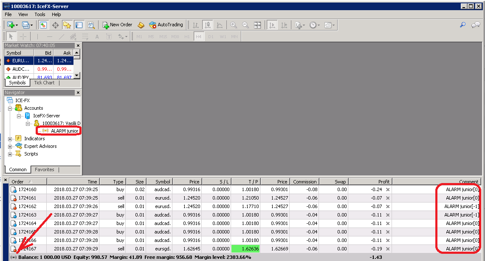This screenshot has width=485, height=261.
Task: Select the crosshair tool
Action: pyautogui.click(x=23, y=36)
